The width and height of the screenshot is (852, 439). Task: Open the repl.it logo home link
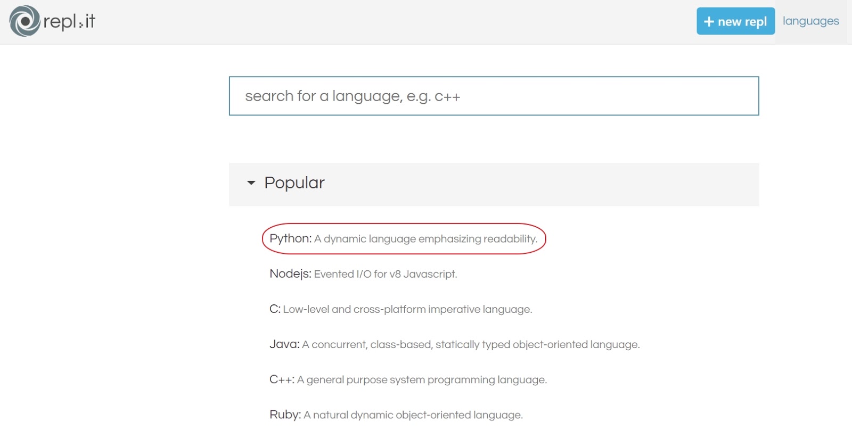pyautogui.click(x=52, y=21)
